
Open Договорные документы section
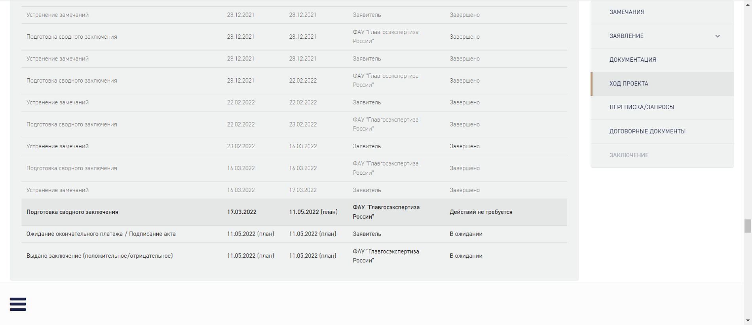pyautogui.click(x=647, y=131)
